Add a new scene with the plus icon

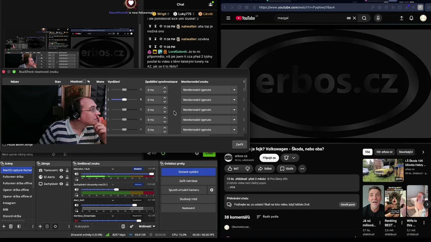point(4,227)
